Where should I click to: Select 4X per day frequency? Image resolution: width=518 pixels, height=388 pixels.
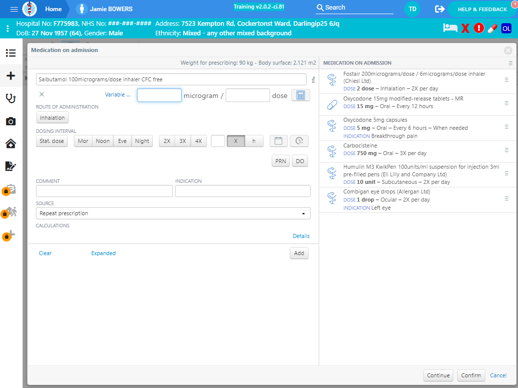(198, 141)
